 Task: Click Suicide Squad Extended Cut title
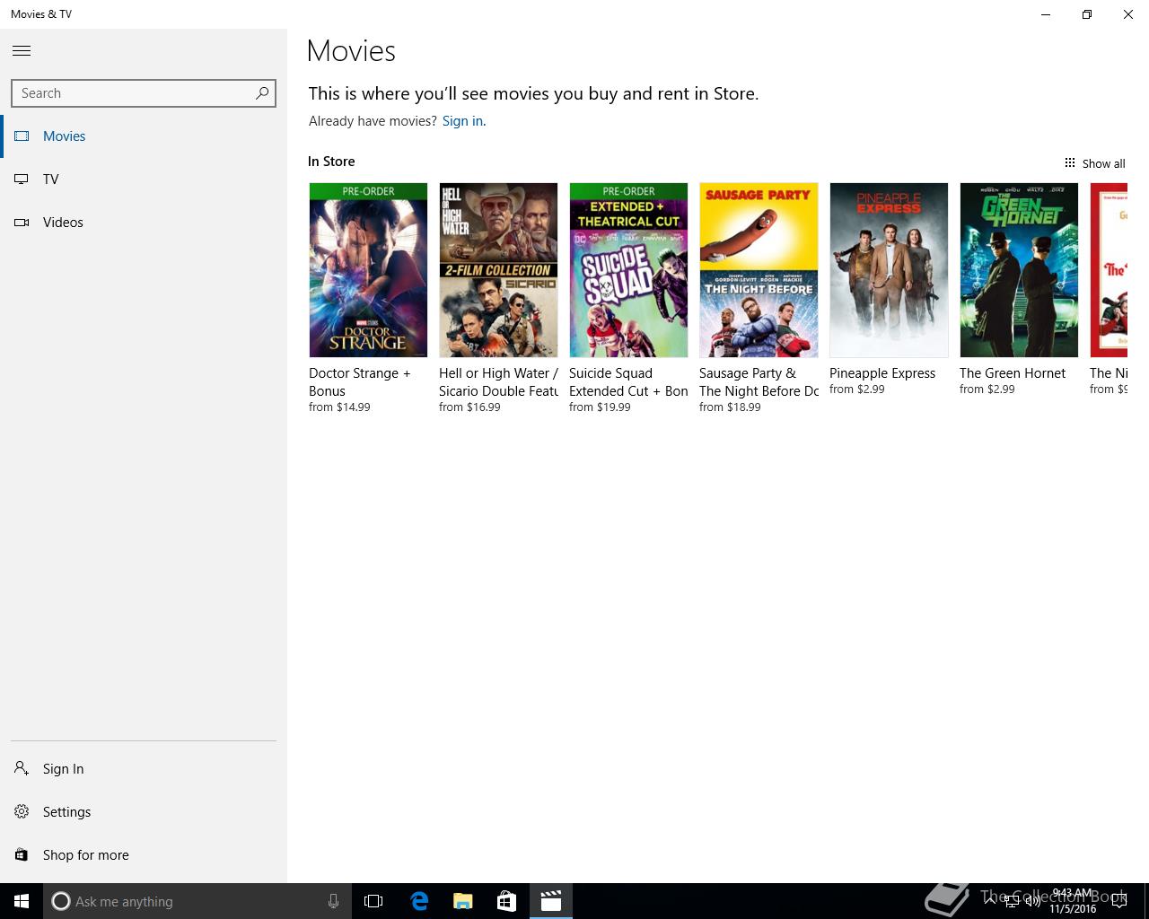coord(628,382)
